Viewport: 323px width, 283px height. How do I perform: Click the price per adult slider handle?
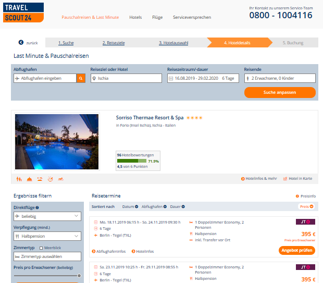click(79, 276)
